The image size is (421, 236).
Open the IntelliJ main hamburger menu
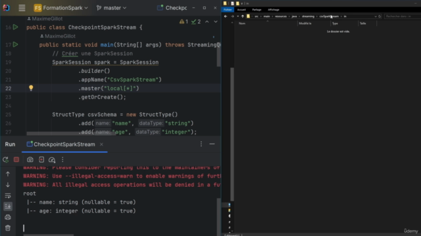(22, 8)
